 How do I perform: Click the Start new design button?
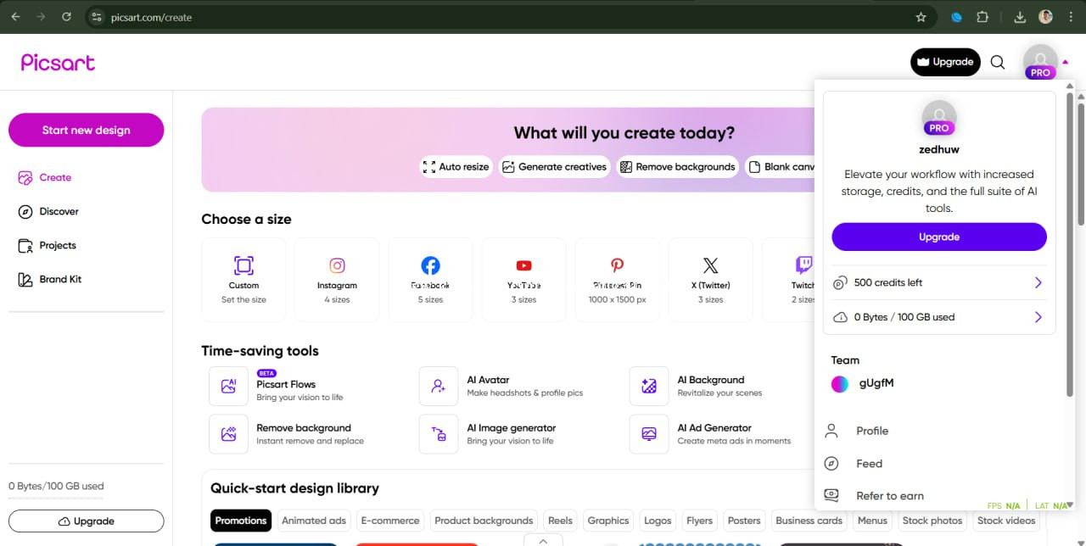coord(86,130)
